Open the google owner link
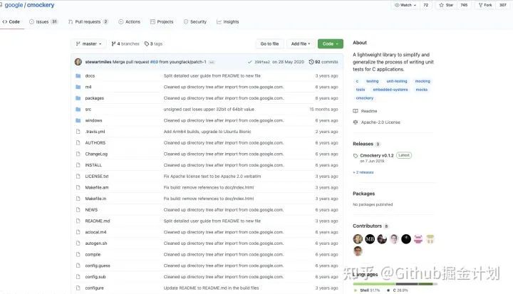This screenshot has width=513, height=294. [x=14, y=5]
